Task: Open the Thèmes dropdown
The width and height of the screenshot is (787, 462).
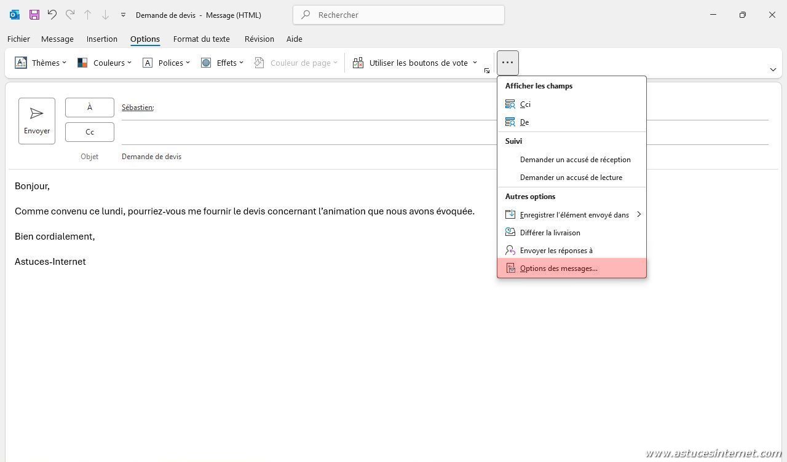Action: tap(41, 63)
